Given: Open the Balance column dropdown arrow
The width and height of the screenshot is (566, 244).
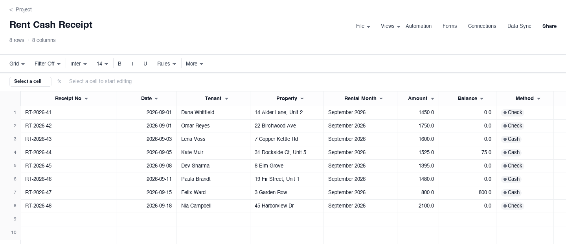Looking at the screenshot, I should [482, 99].
